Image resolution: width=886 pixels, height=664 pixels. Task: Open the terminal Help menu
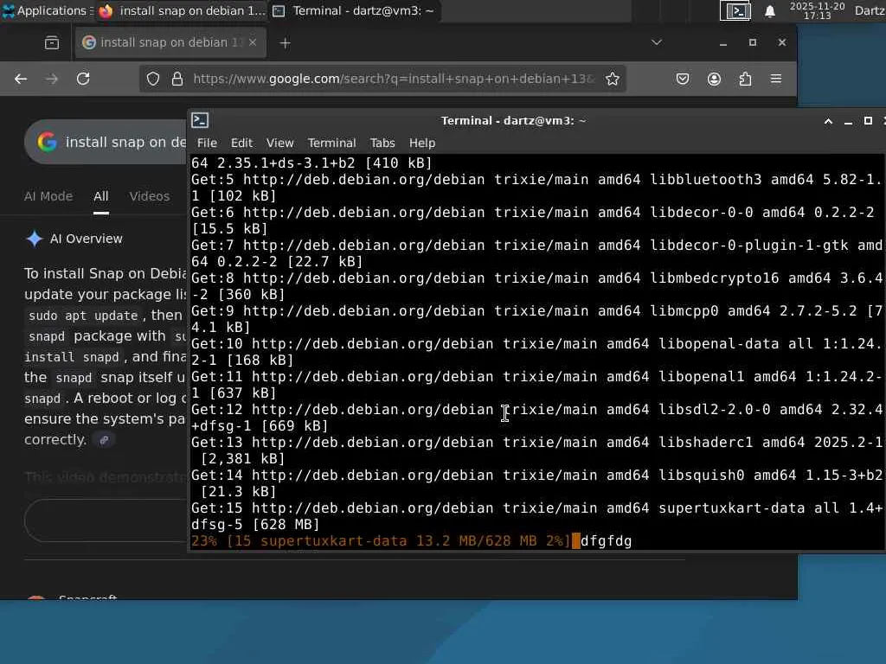pos(422,143)
